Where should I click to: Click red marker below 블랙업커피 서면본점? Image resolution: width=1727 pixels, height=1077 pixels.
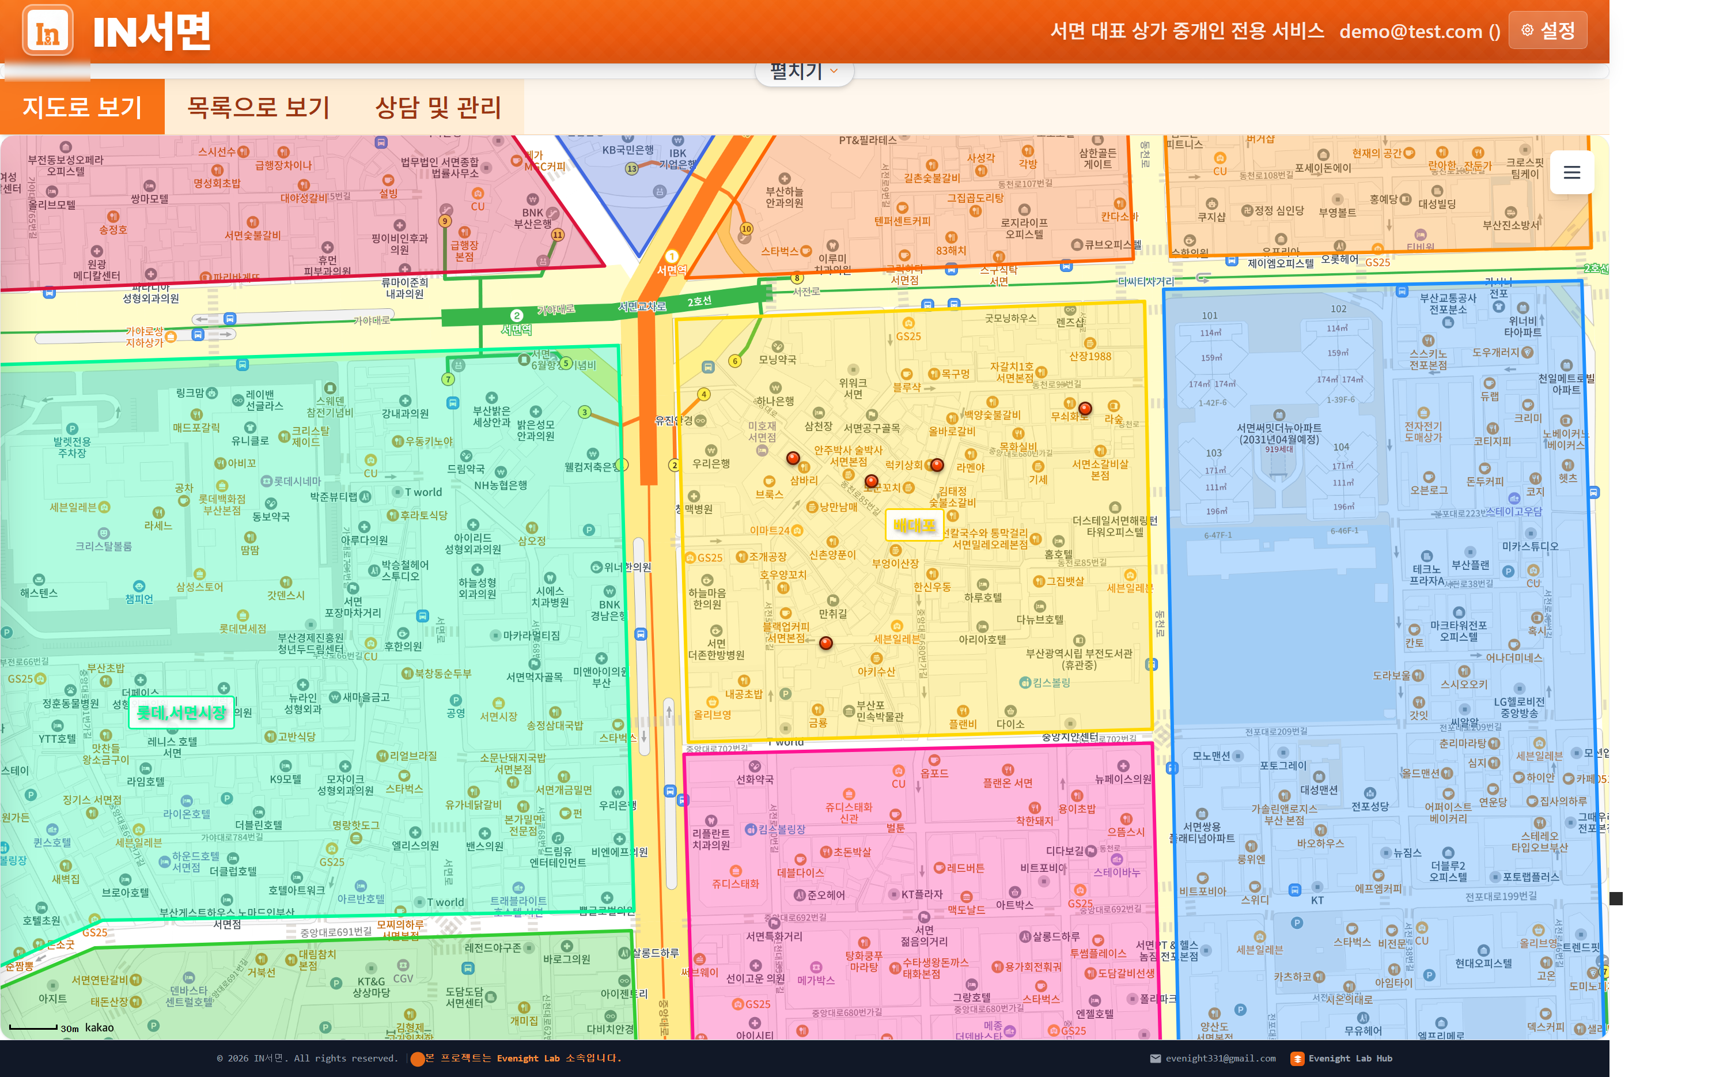[x=826, y=643]
